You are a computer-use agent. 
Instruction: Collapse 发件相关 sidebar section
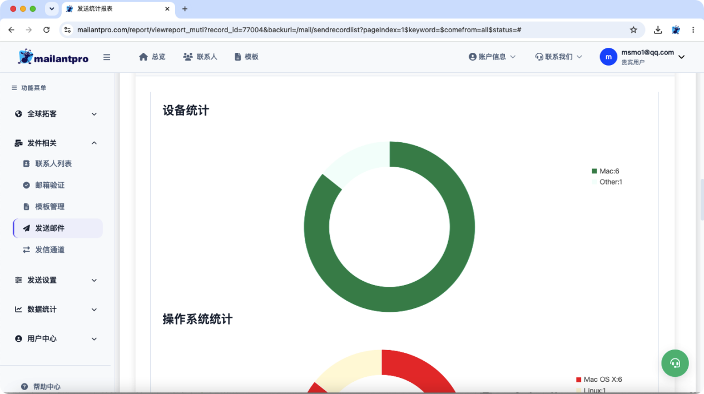[56, 143]
